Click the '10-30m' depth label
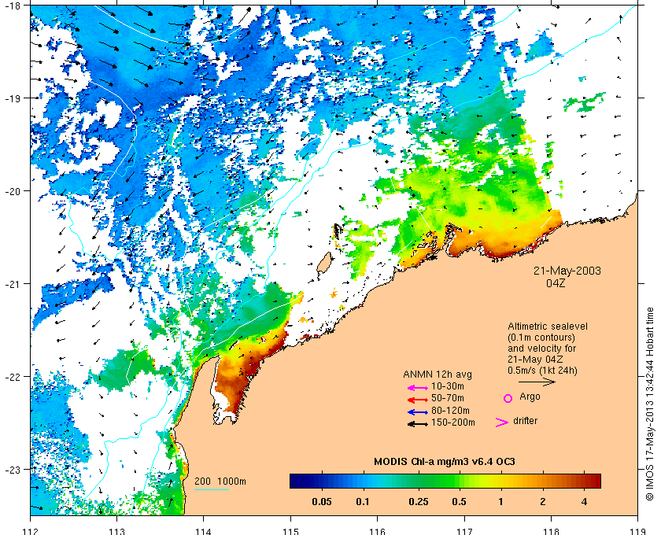Image resolution: width=661 pixels, height=535 pixels. coord(448,386)
